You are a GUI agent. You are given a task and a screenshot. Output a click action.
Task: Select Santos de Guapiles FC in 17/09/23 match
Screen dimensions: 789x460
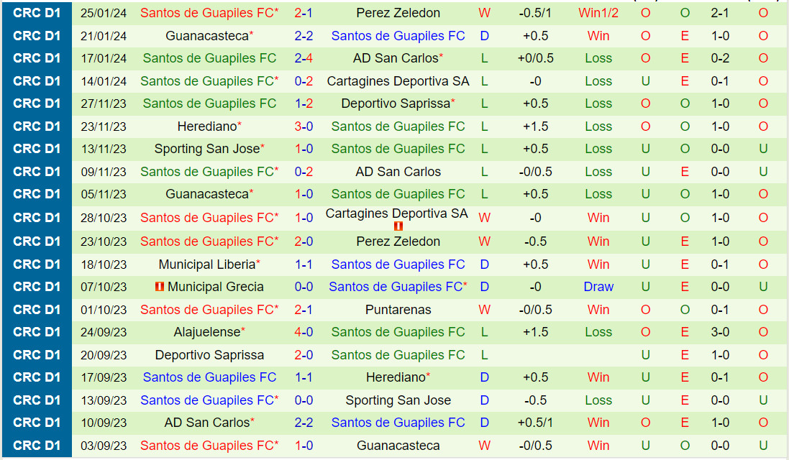tap(209, 377)
